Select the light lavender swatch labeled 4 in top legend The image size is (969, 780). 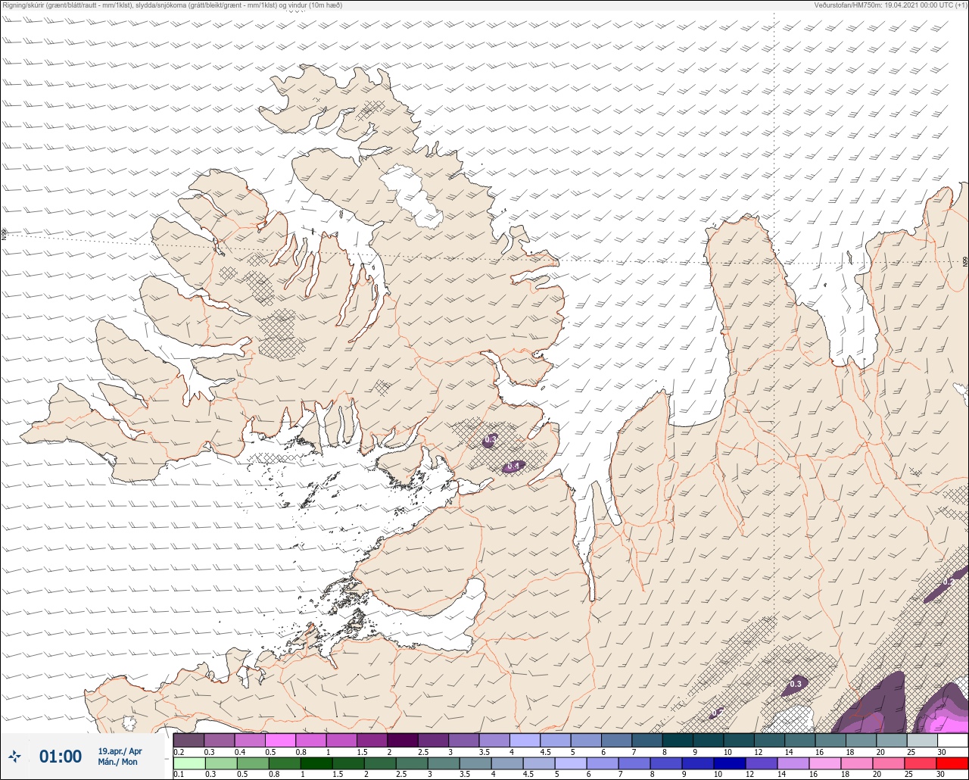pyautogui.click(x=525, y=740)
